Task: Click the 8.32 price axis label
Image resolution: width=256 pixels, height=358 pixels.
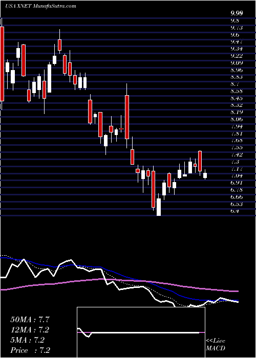Action: [237, 105]
